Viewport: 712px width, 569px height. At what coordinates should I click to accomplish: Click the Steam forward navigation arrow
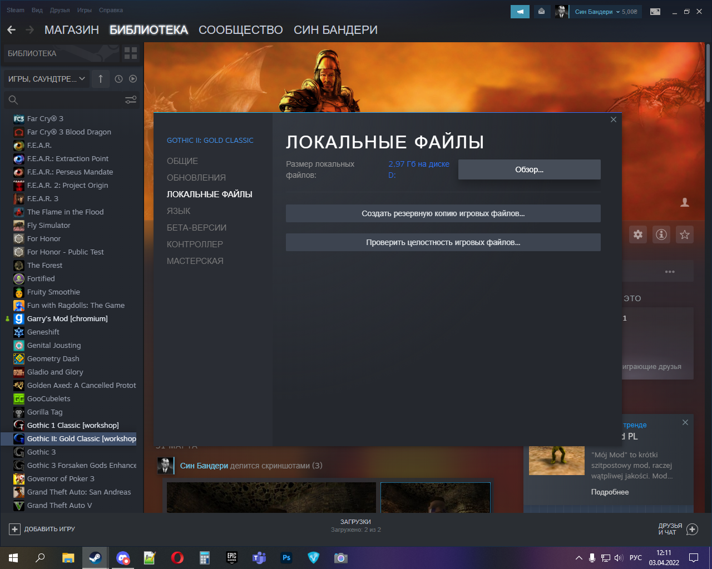point(30,30)
